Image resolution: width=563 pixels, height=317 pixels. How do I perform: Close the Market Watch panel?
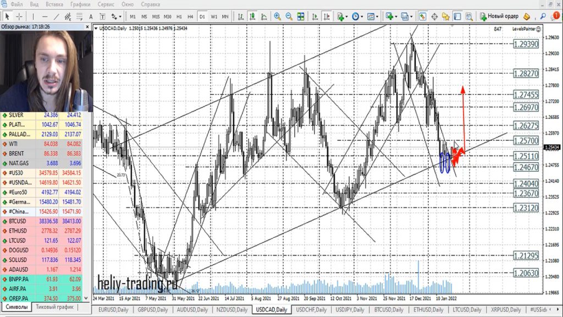pyautogui.click(x=87, y=26)
